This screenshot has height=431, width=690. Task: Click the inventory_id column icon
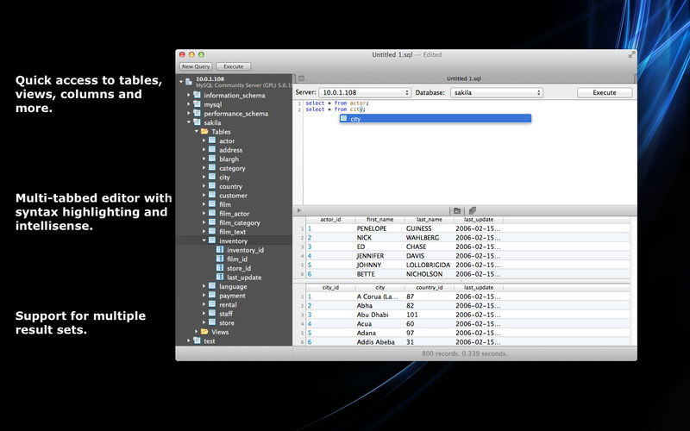pos(220,250)
